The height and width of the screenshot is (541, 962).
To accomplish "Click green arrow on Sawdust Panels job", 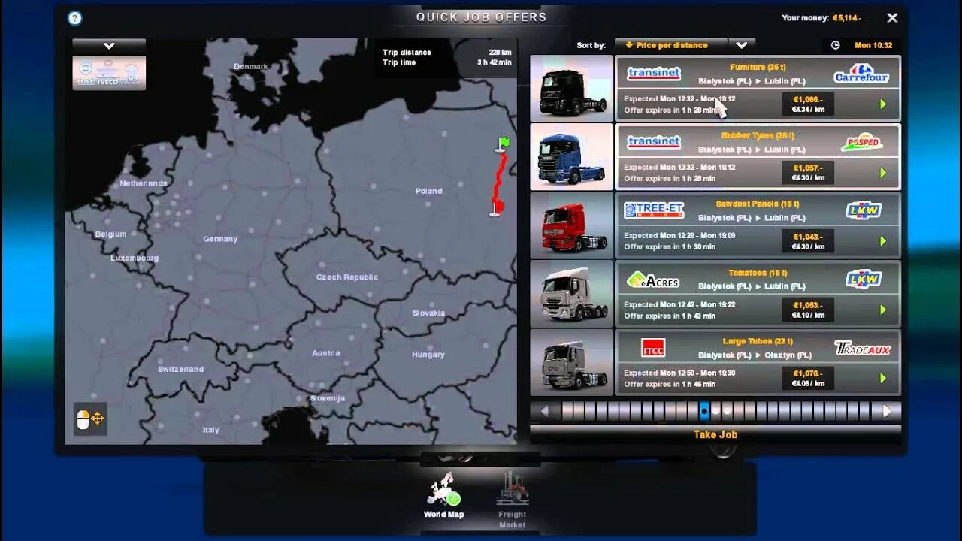I will (883, 241).
